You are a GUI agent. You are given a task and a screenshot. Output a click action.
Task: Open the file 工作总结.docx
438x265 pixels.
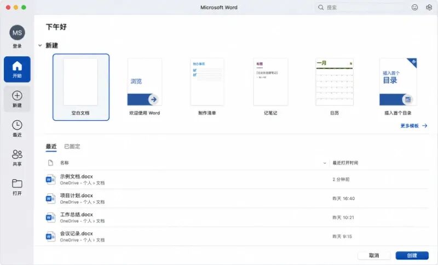point(77,214)
